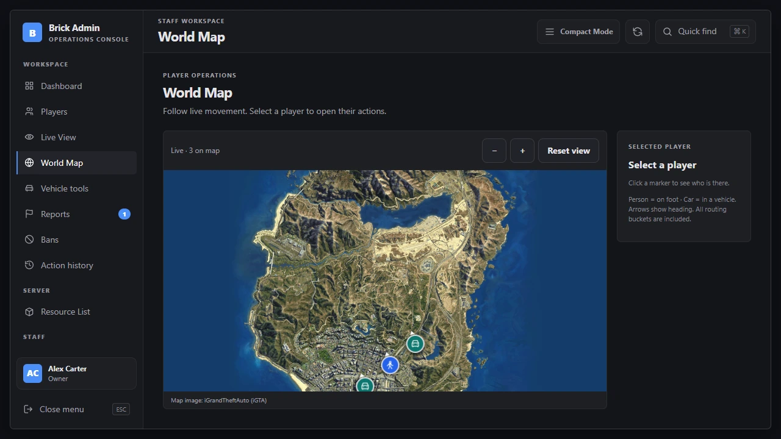Click the World Map globe icon
The height and width of the screenshot is (439, 781).
[29, 163]
